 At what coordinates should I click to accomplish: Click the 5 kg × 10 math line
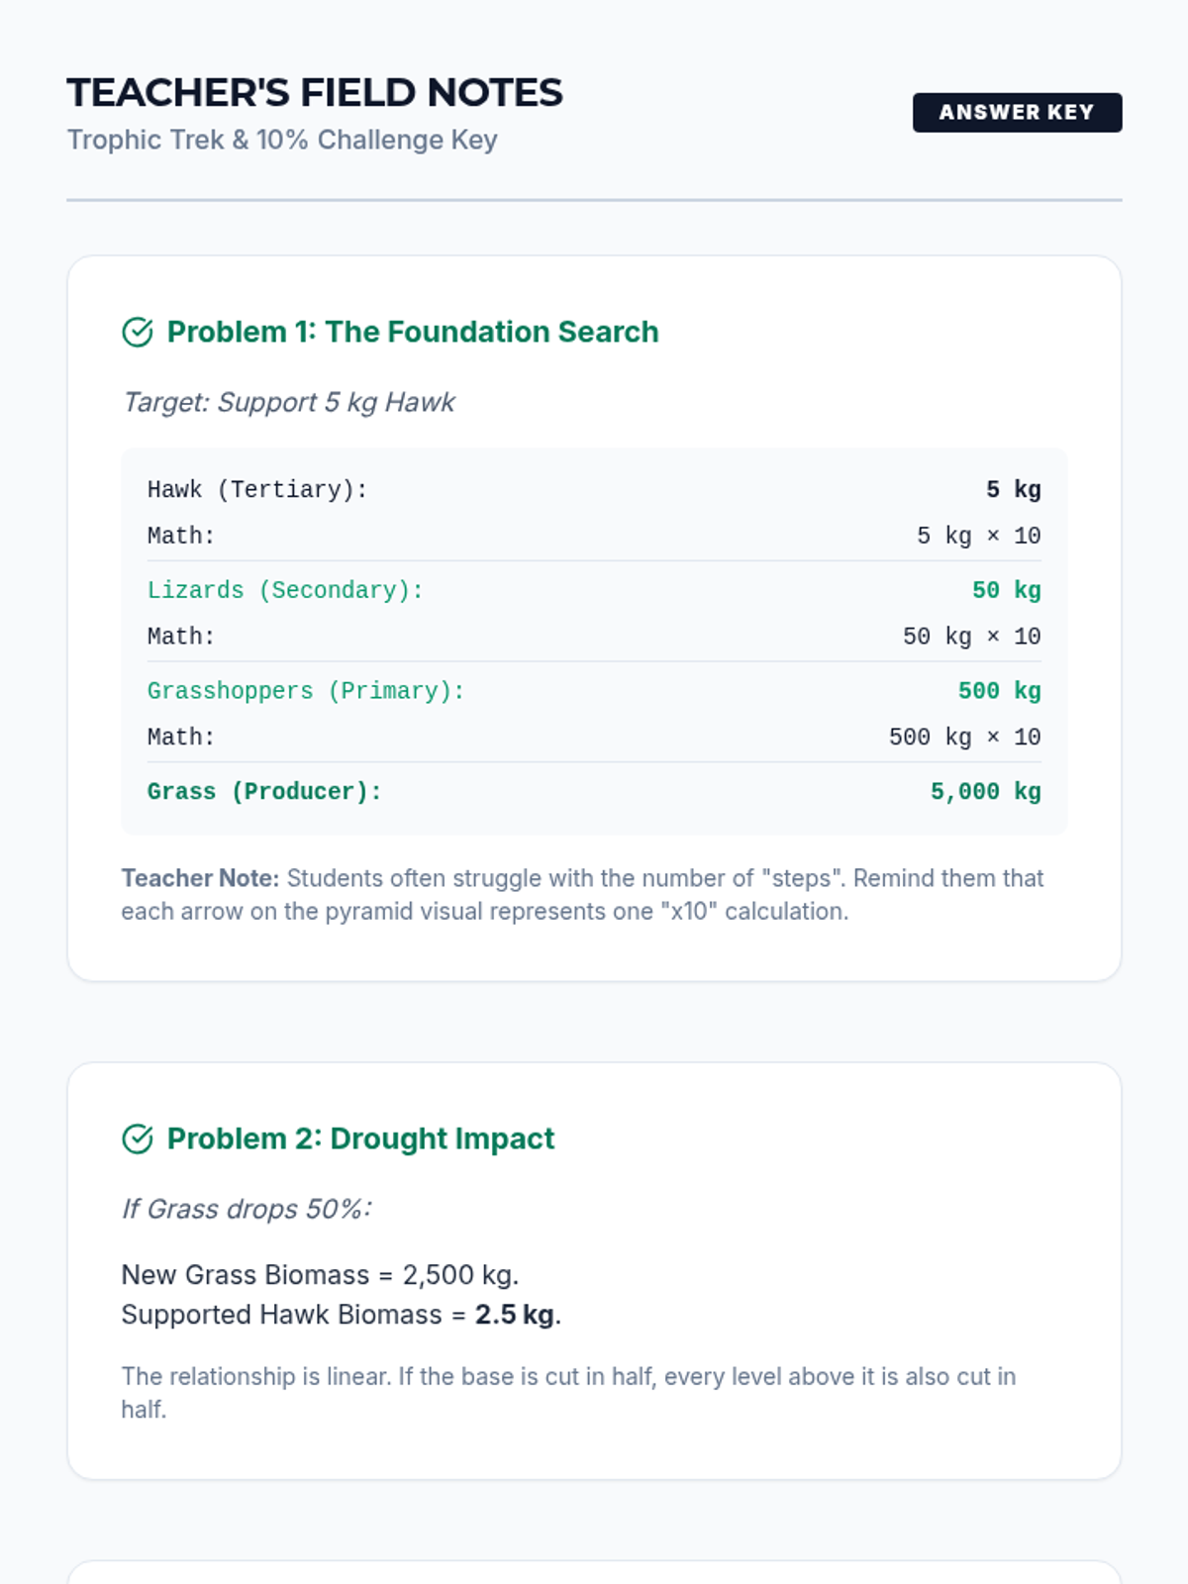[978, 537]
